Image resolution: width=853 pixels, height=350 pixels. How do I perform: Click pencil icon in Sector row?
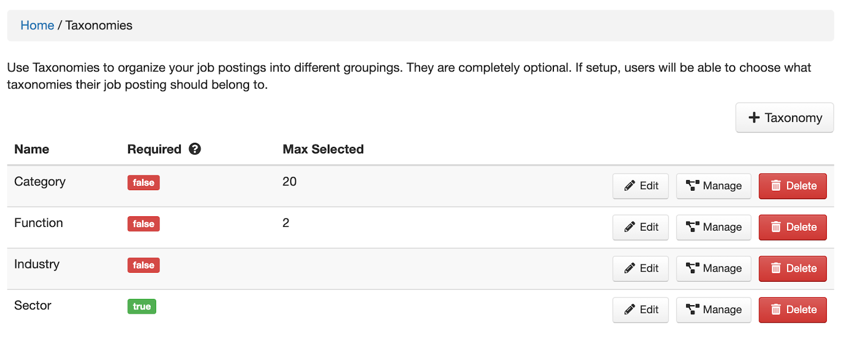[630, 310]
